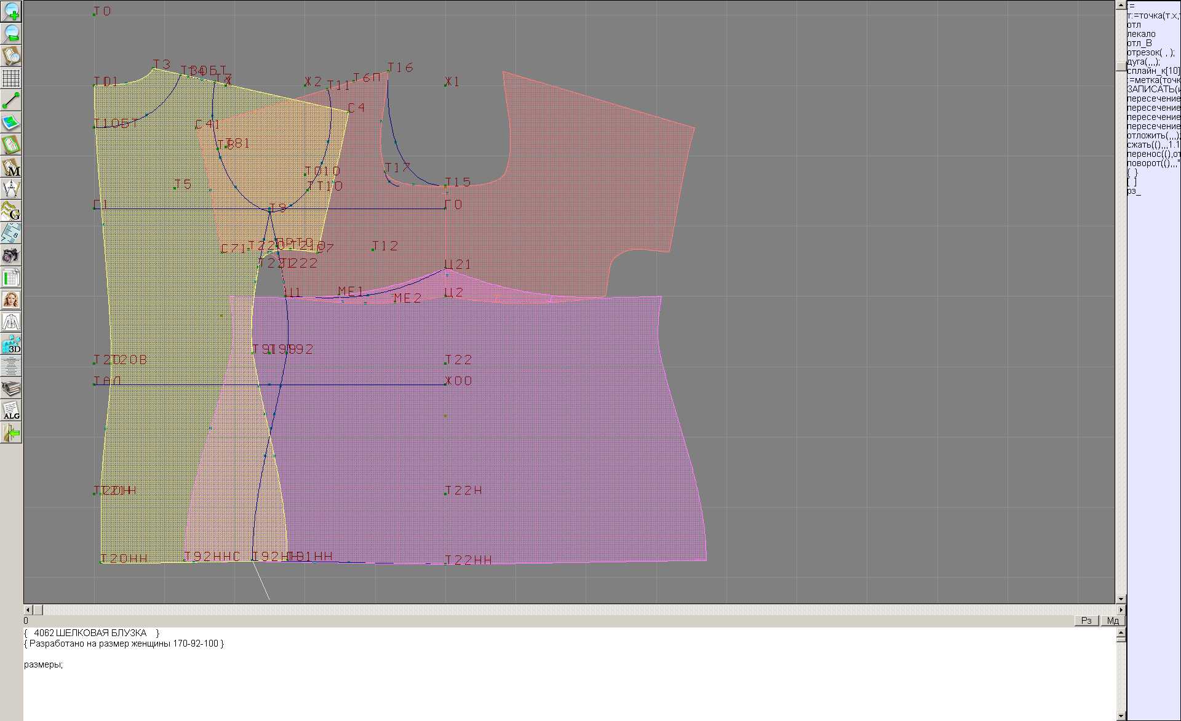The image size is (1181, 721).
Task: Click the Рз button
Action: [1086, 621]
